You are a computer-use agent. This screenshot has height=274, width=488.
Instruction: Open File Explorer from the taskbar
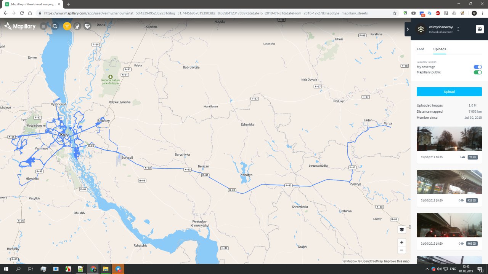click(x=106, y=269)
